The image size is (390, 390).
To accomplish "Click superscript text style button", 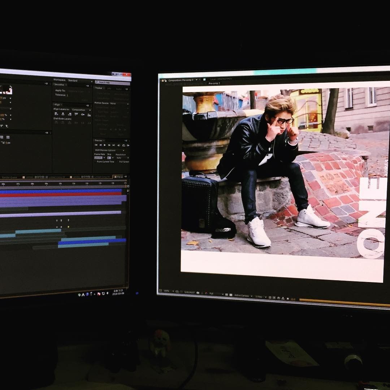I will (x=2, y=126).
